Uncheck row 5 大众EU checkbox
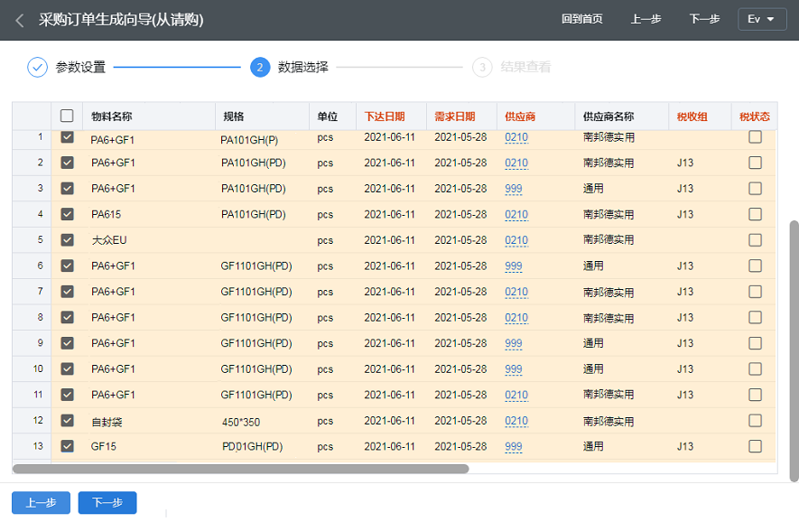The image size is (799, 522). coord(67,240)
